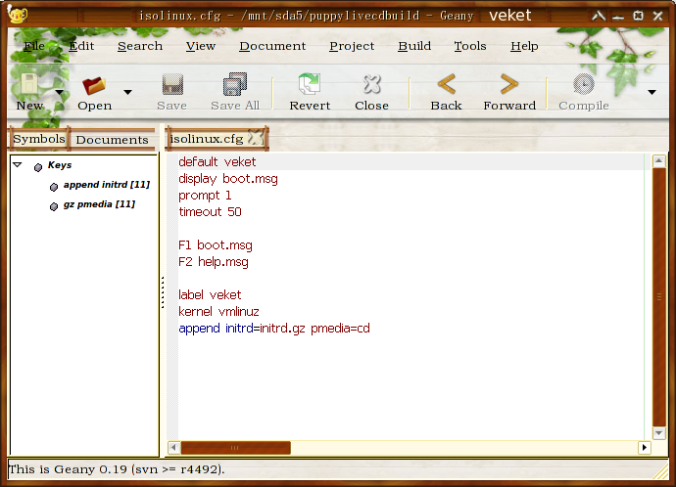Open the Build menu
This screenshot has height=487, width=676.
click(x=414, y=46)
